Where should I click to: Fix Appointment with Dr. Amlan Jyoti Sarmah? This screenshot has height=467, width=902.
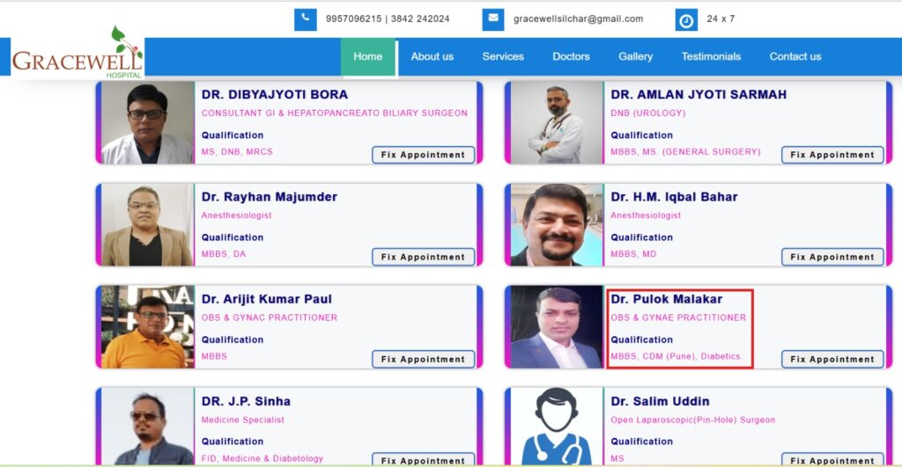click(x=832, y=155)
